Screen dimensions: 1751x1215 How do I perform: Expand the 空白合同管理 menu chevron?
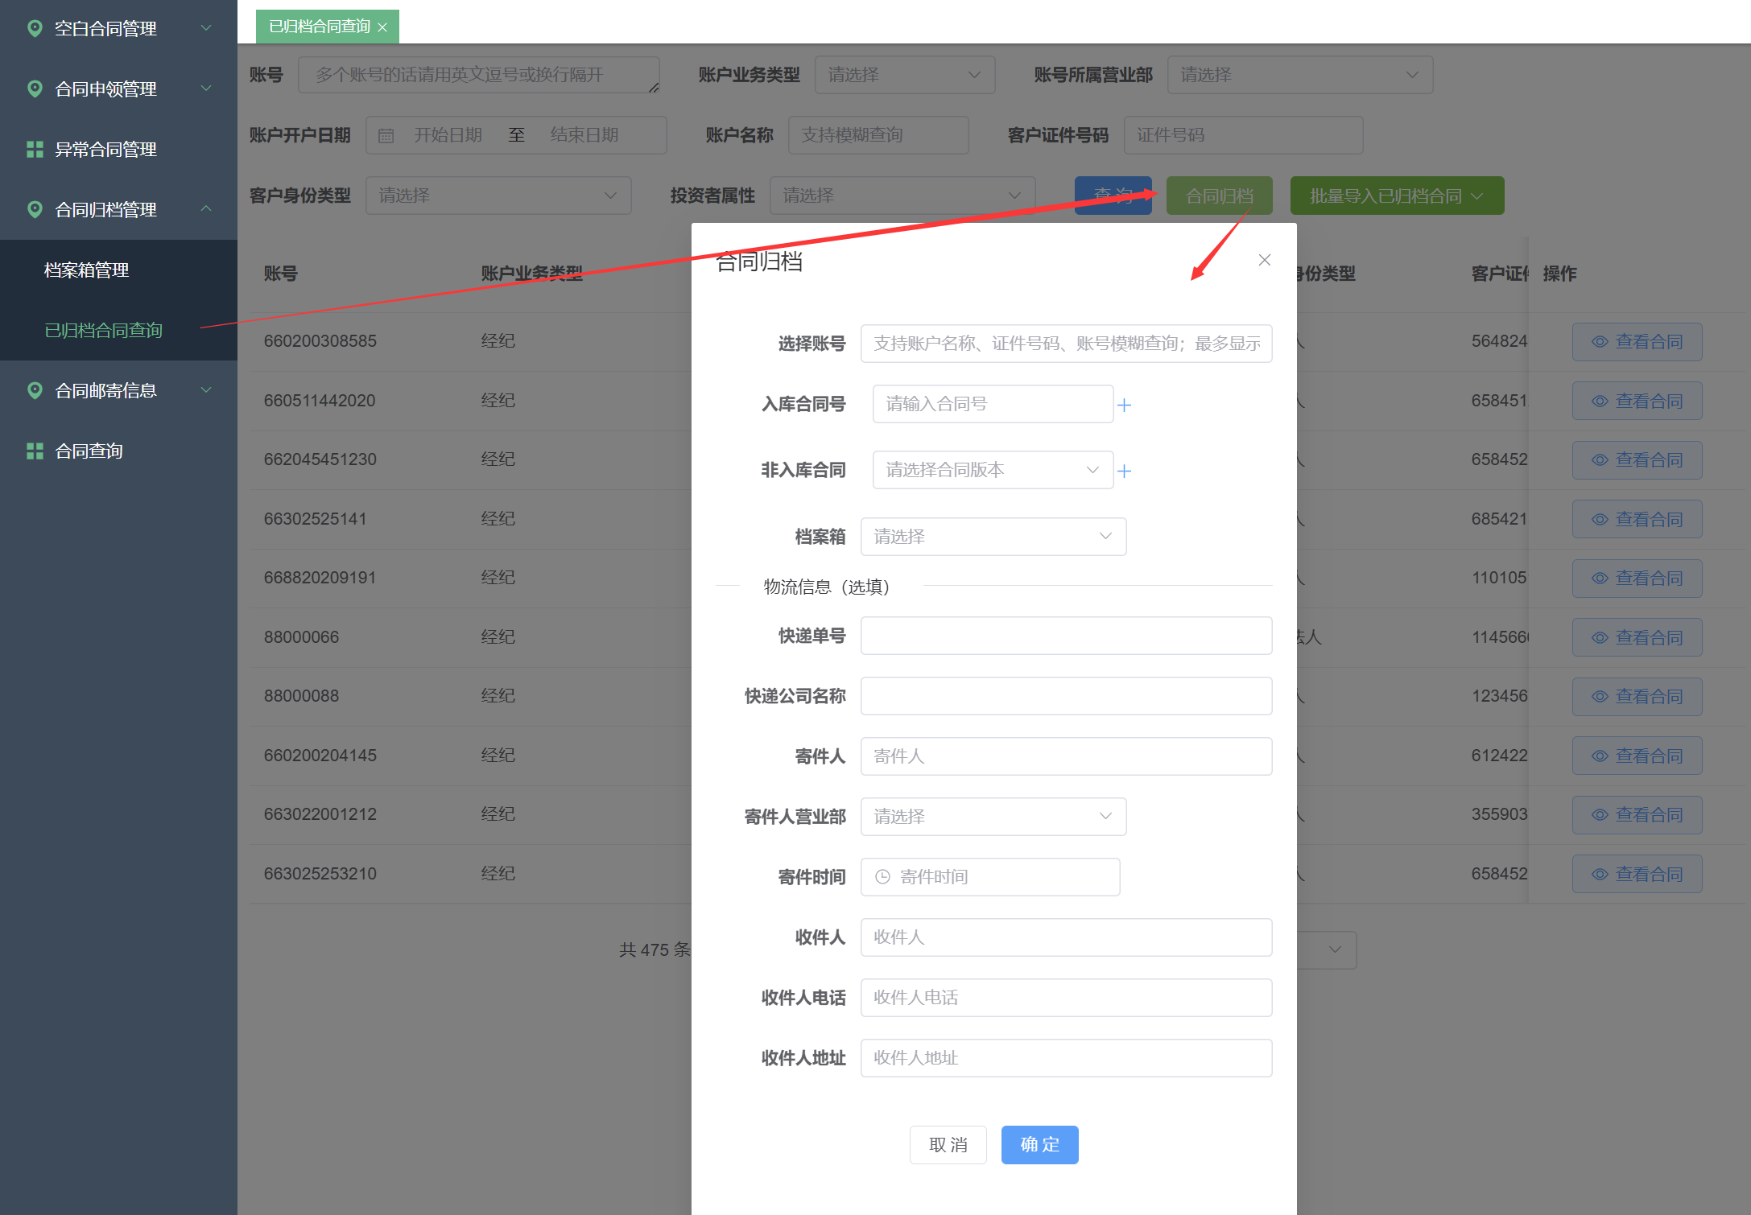tap(206, 28)
